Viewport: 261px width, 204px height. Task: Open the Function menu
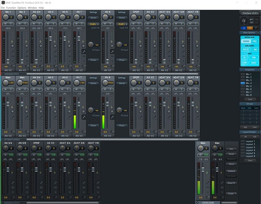(11, 8)
